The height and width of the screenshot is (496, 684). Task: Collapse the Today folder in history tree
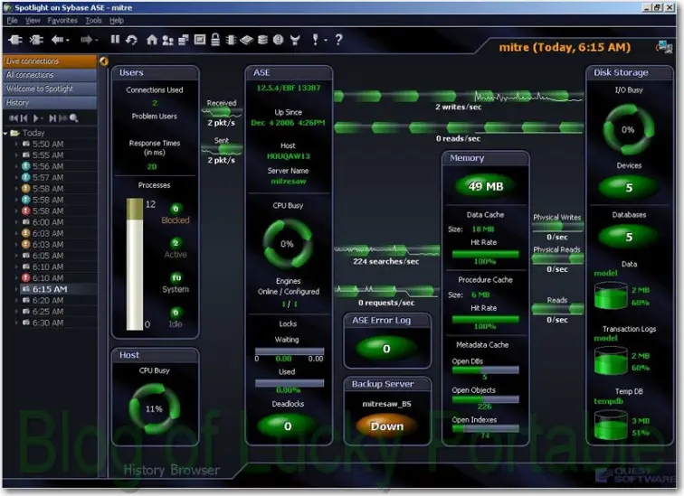tap(5, 133)
